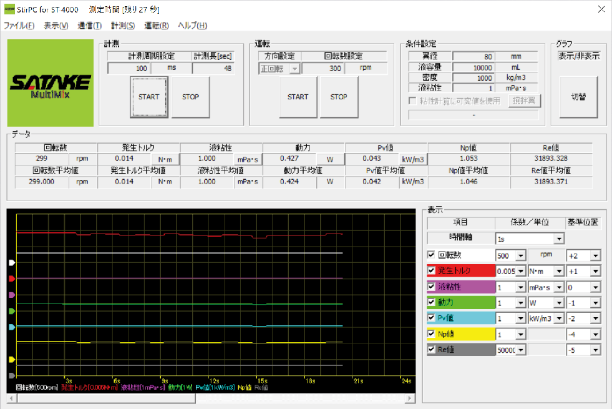
Task: Click the 液容量 field showing 10000
Action: [473, 67]
